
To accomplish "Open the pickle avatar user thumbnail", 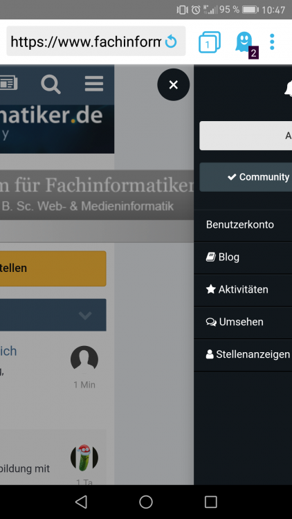I will coord(84,458).
